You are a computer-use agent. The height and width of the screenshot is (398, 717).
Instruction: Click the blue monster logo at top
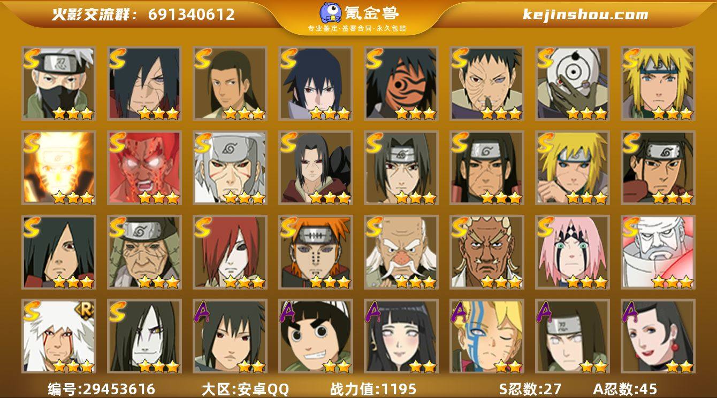pyautogui.click(x=331, y=12)
